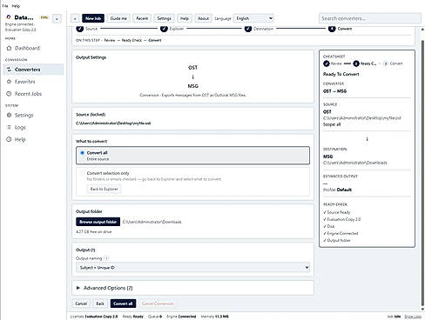
Task: Click the Memory 11.3 MB status entry
Action: click(x=214, y=317)
